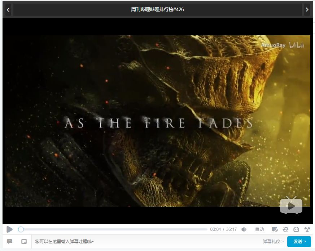Viewport: 315px width, 251px height.
Task: Go to the previous video in playlist
Action: [x=8, y=10]
